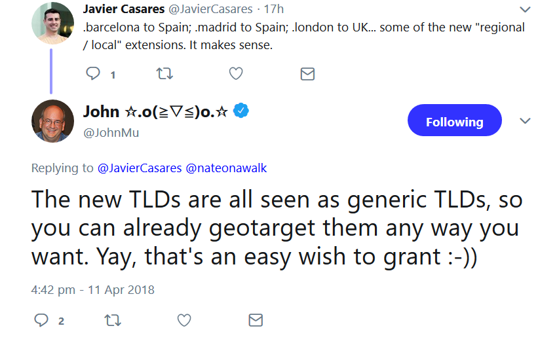This screenshot has height=345, width=559.
Task: Reply to Javier Casares' tweet
Action: tap(94, 74)
